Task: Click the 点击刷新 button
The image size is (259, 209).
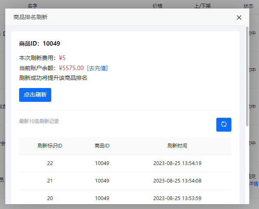Action: pos(35,95)
